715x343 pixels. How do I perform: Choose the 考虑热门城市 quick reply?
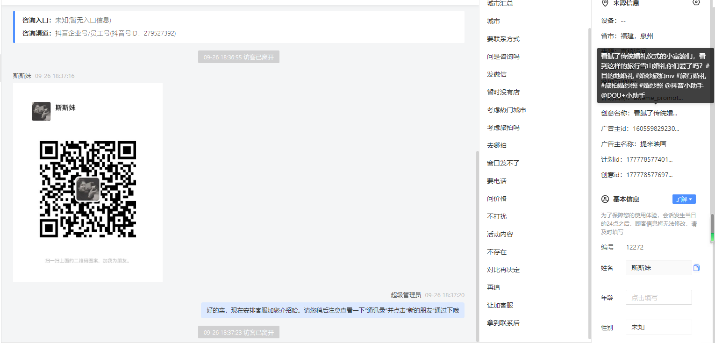[x=507, y=110]
